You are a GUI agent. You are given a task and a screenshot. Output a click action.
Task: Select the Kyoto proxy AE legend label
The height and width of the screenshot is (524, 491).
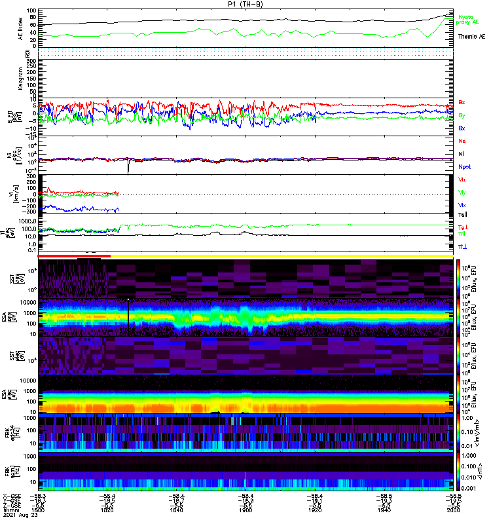(467, 20)
